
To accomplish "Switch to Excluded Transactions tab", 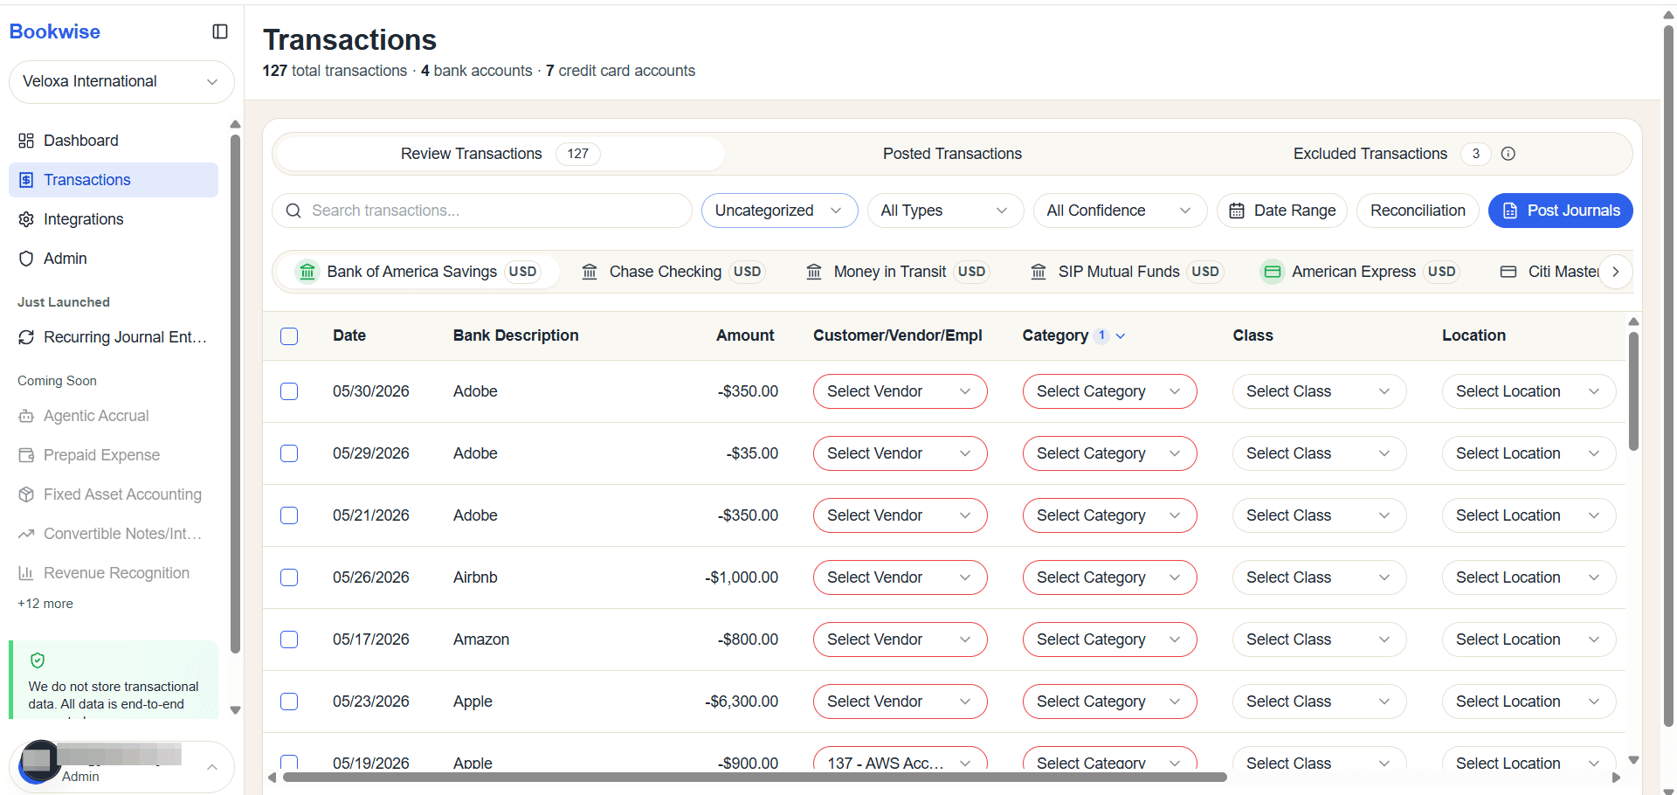I will point(1404,154).
